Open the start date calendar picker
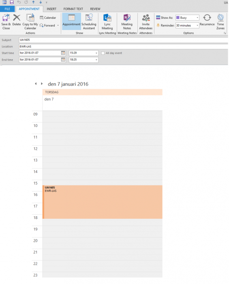229x284 pixels. [x=63, y=53]
